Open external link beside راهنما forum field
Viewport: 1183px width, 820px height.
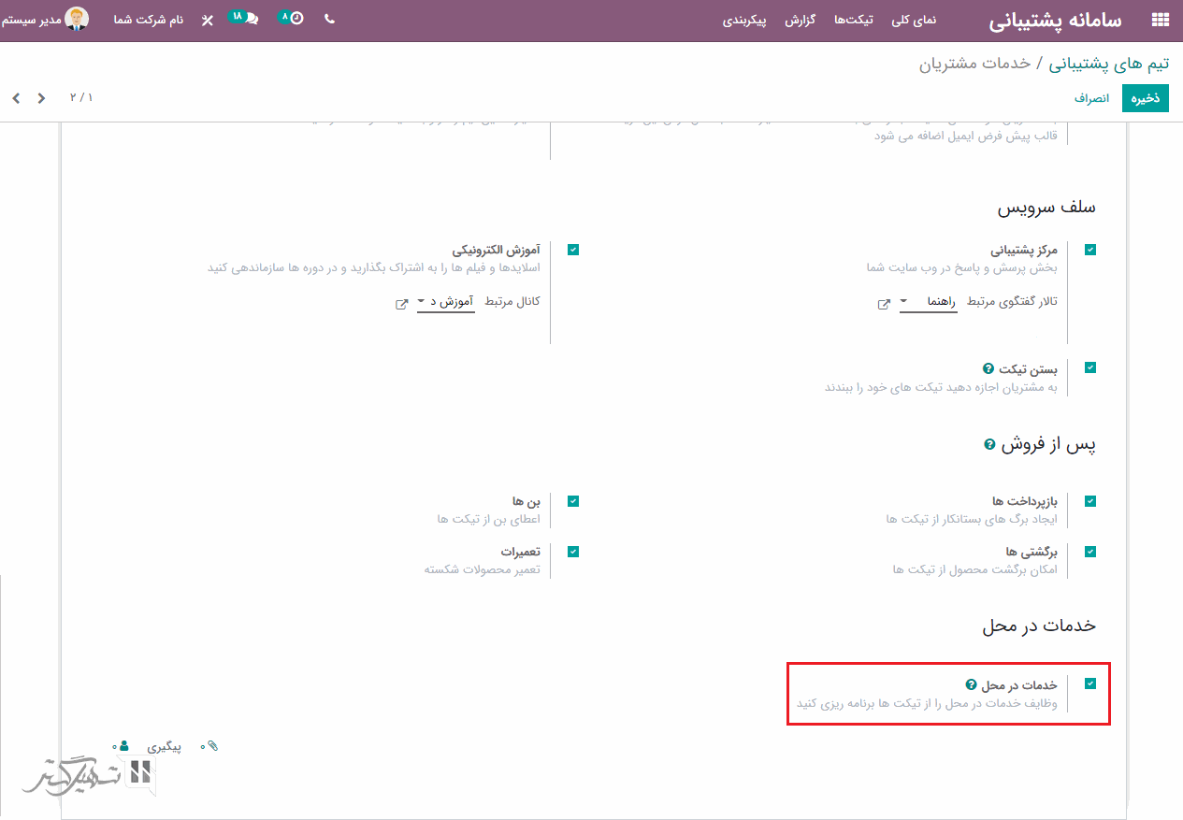[883, 304]
